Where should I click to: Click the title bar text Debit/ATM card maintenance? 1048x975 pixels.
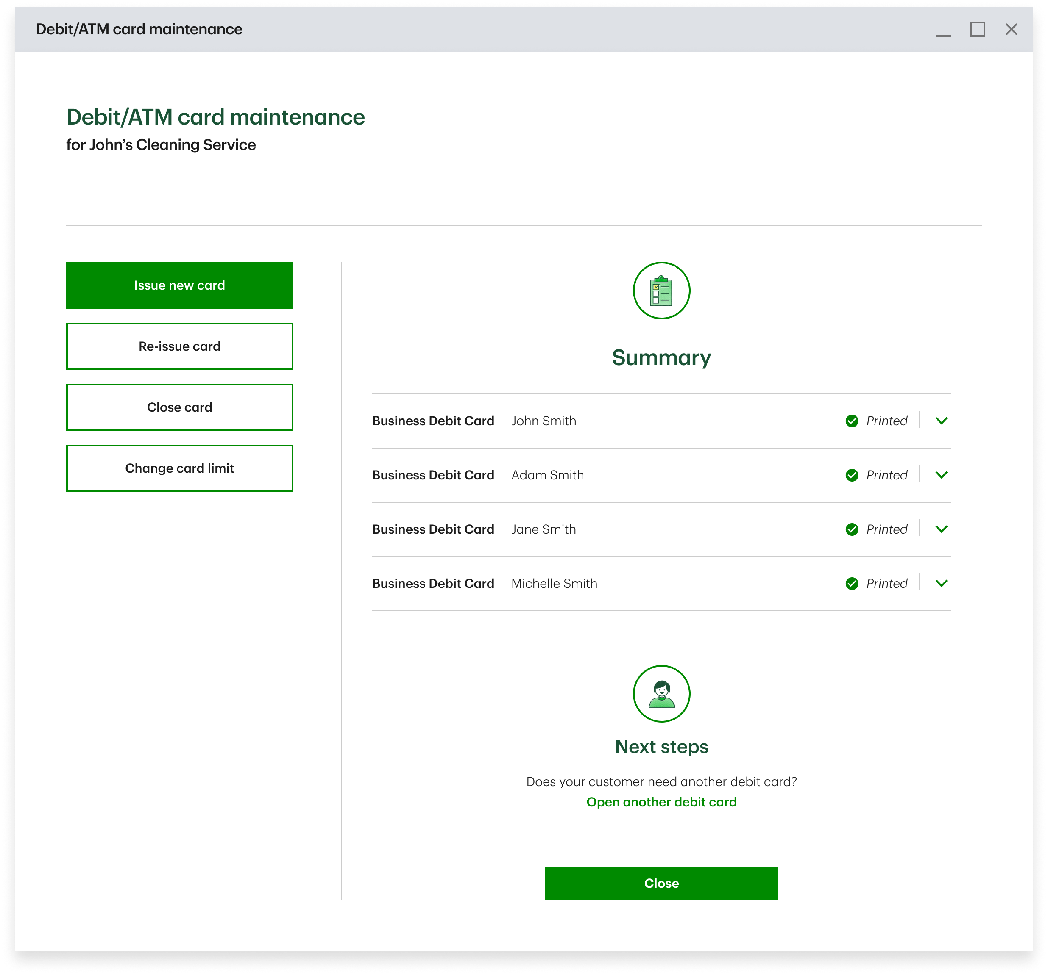tap(139, 30)
